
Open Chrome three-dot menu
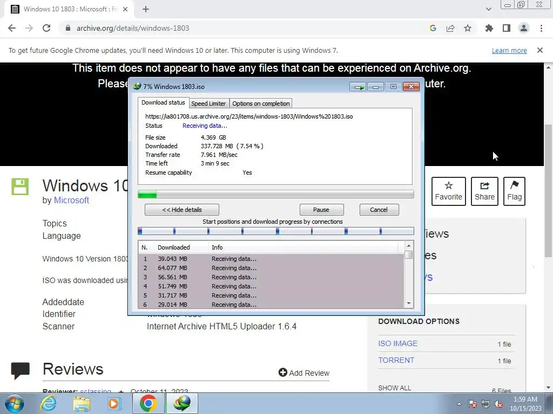click(x=541, y=28)
